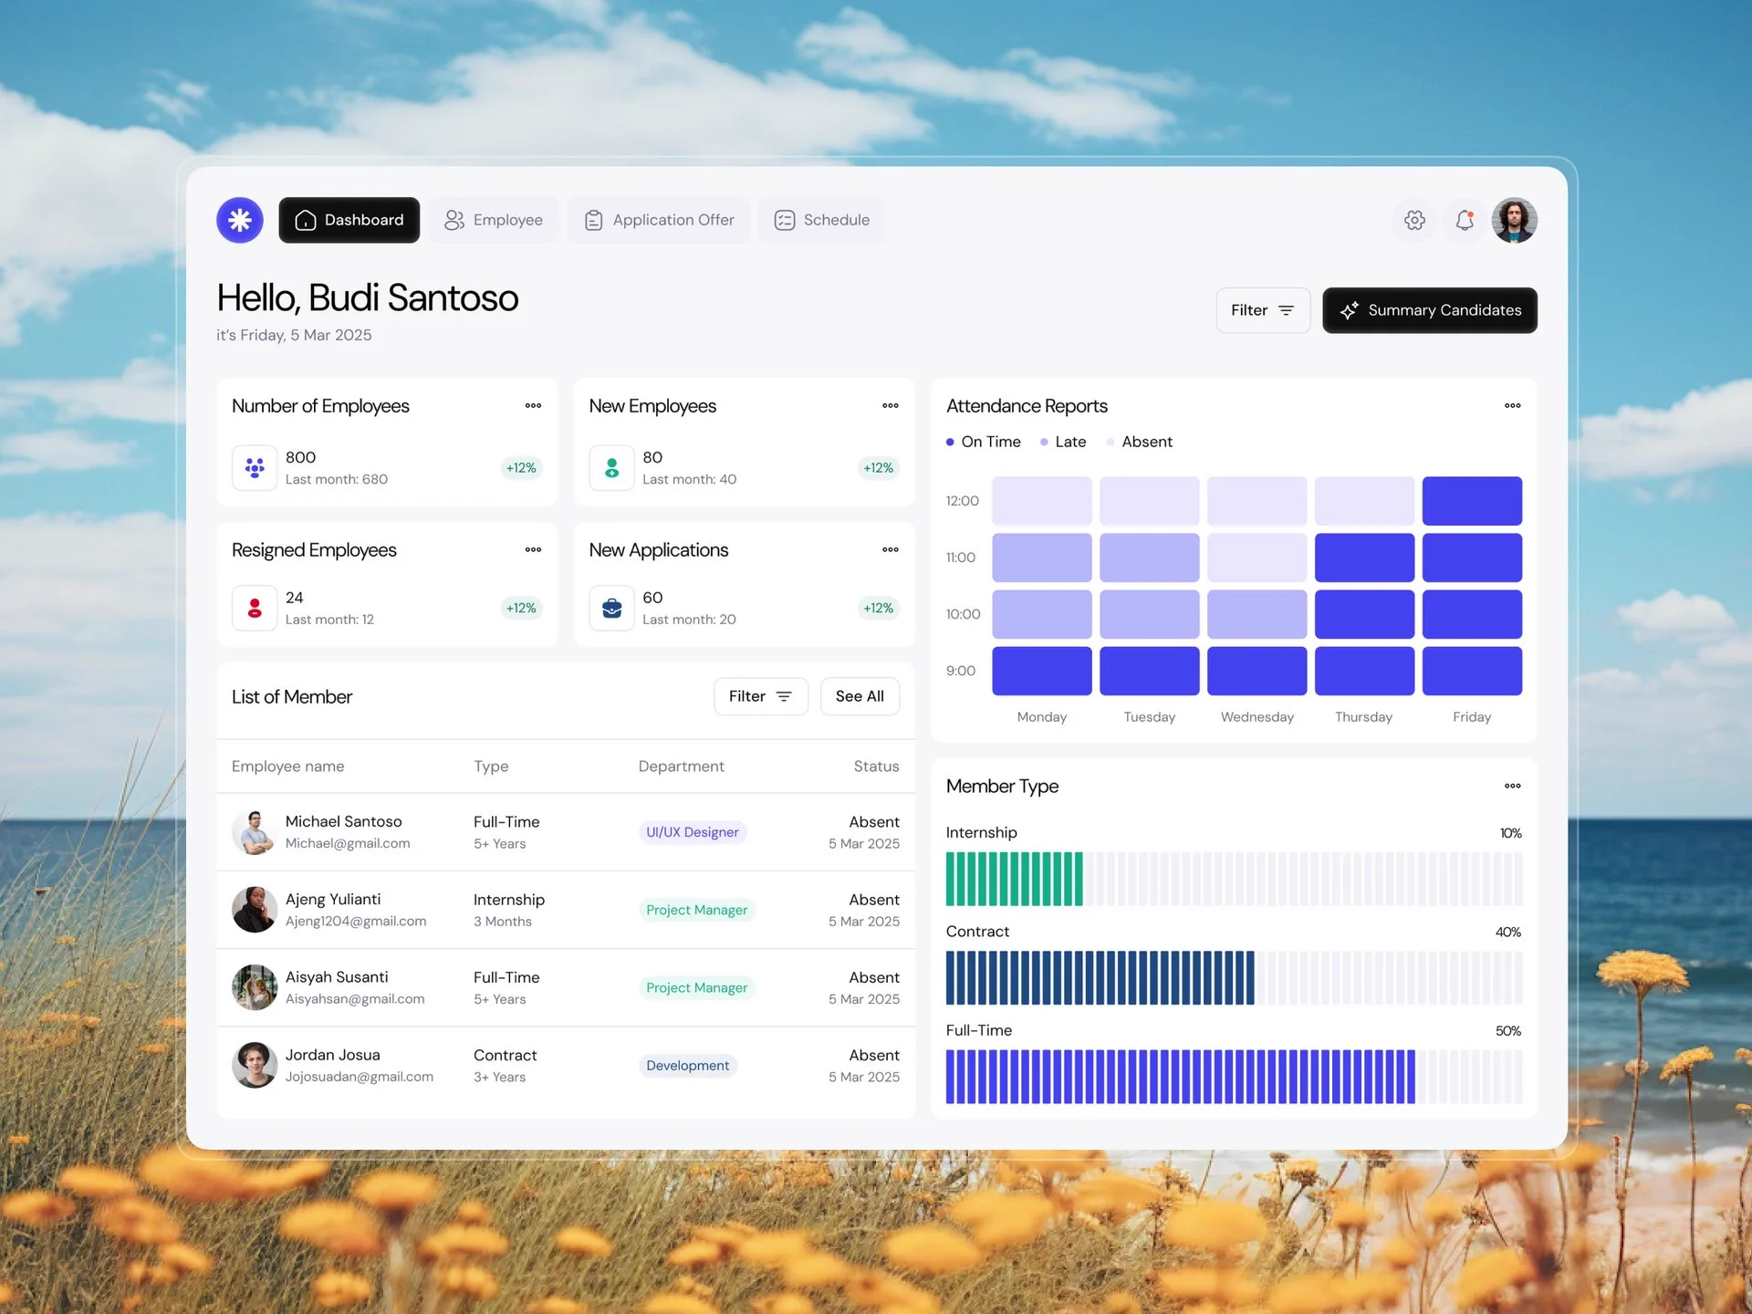Click the Internship 10% progress bar
This screenshot has width=1752, height=1314.
[x=1234, y=879]
